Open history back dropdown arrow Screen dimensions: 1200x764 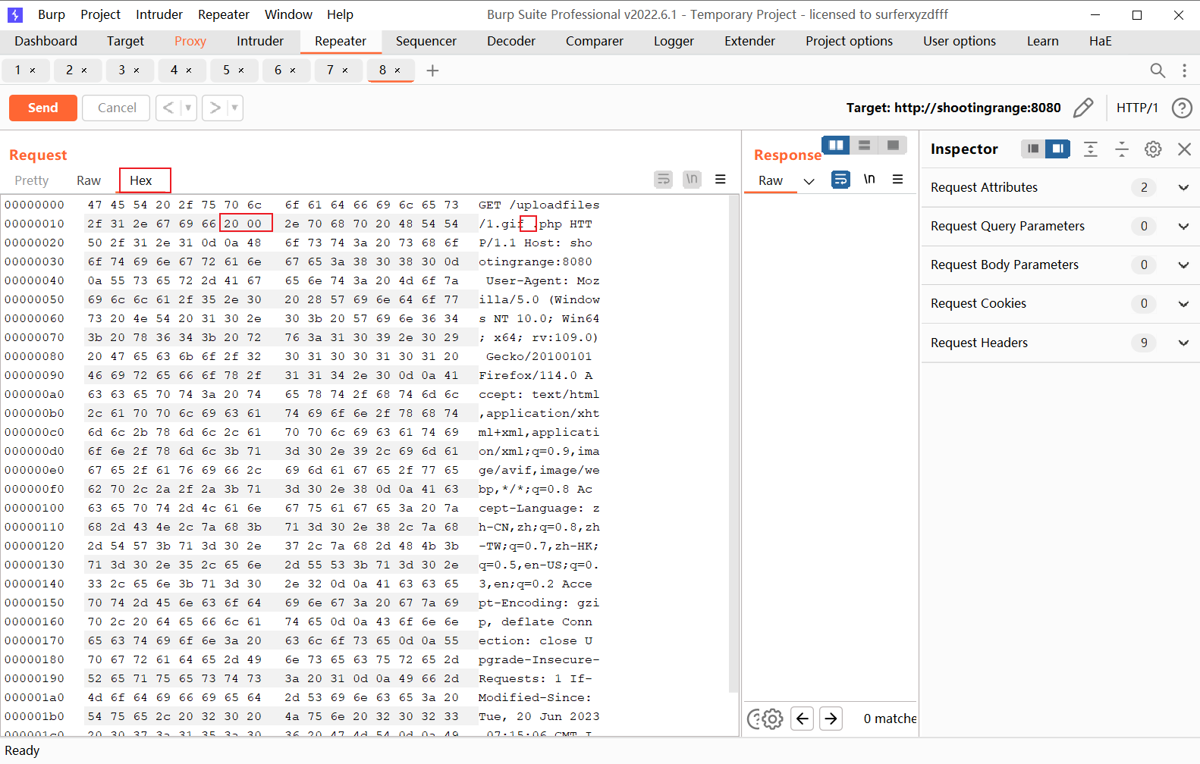point(188,108)
